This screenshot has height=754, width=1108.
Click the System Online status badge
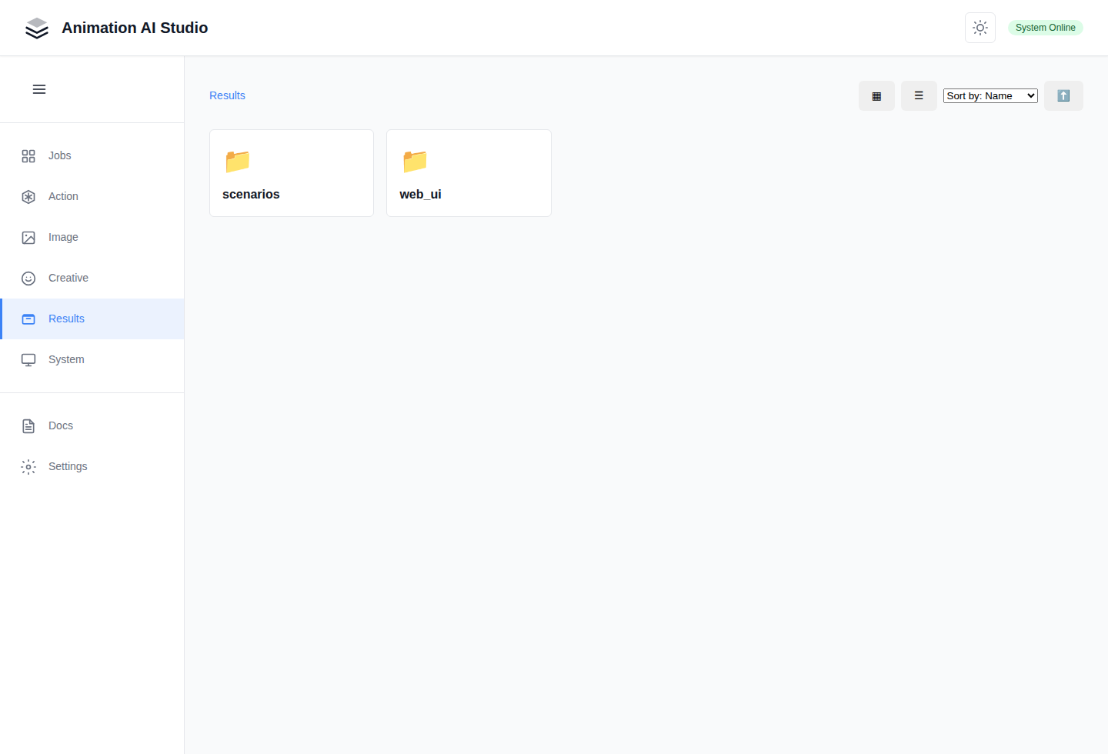point(1045,28)
